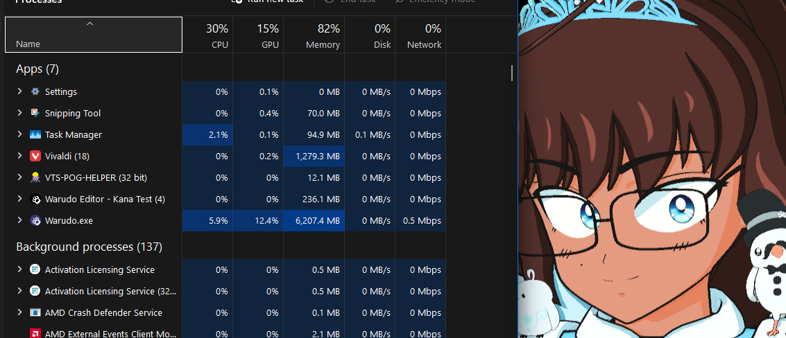
Task: Click the Settings gear icon in Apps
Action: pyautogui.click(x=35, y=91)
